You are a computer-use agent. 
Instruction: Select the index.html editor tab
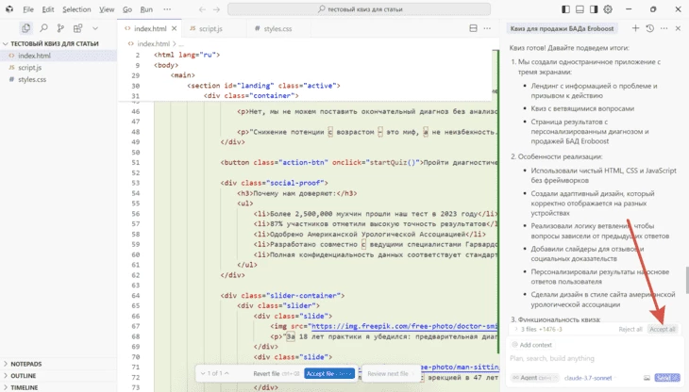click(149, 28)
